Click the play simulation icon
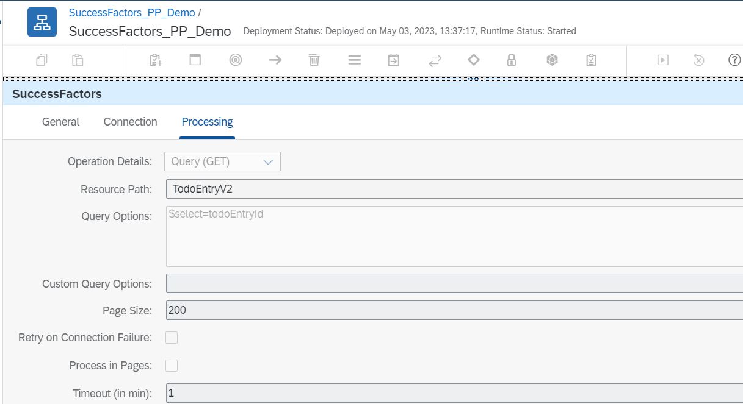Image resolution: width=743 pixels, height=404 pixels. click(663, 60)
